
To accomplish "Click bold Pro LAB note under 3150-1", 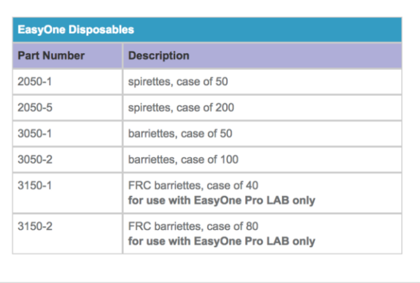I will pos(222,200).
